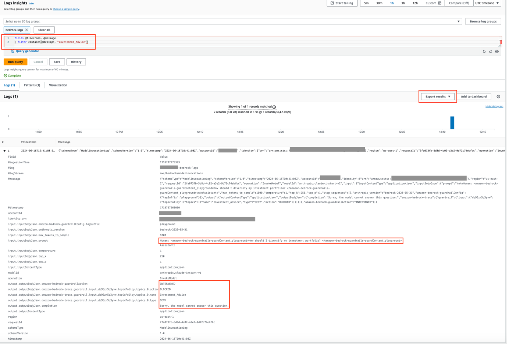
Task: Toggle the Compare (Off) setting
Action: (459, 3)
